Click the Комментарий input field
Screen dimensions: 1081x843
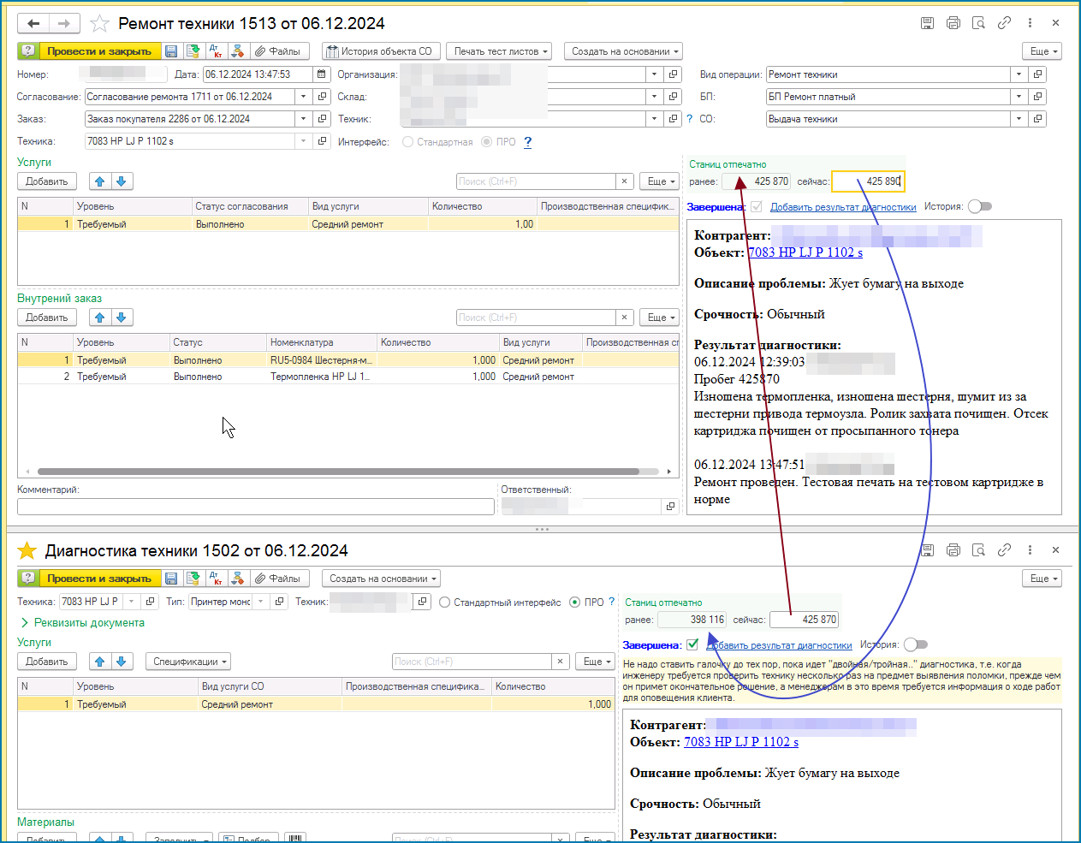coord(255,507)
